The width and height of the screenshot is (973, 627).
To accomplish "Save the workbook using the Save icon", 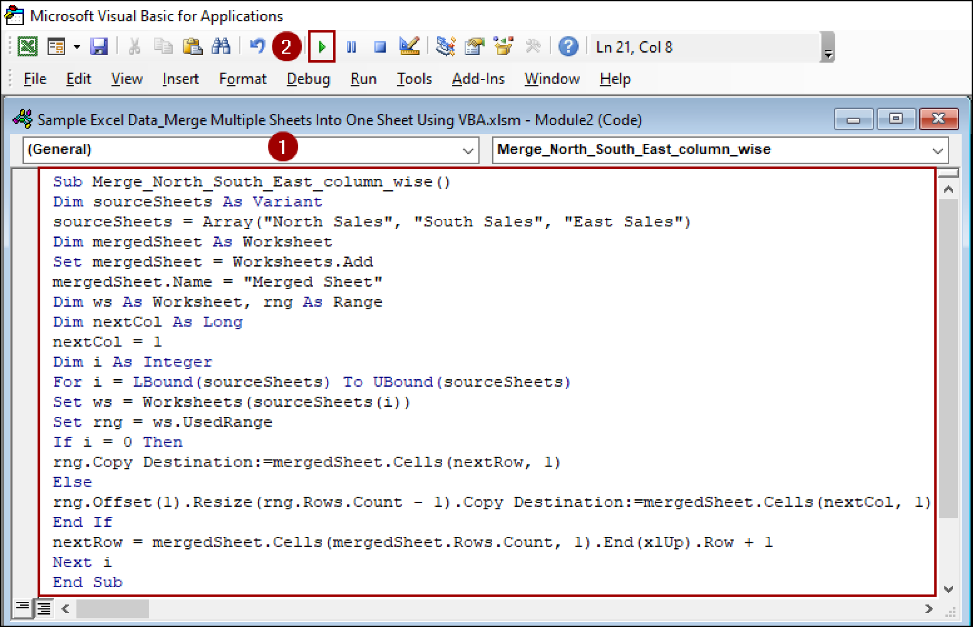I will point(99,47).
